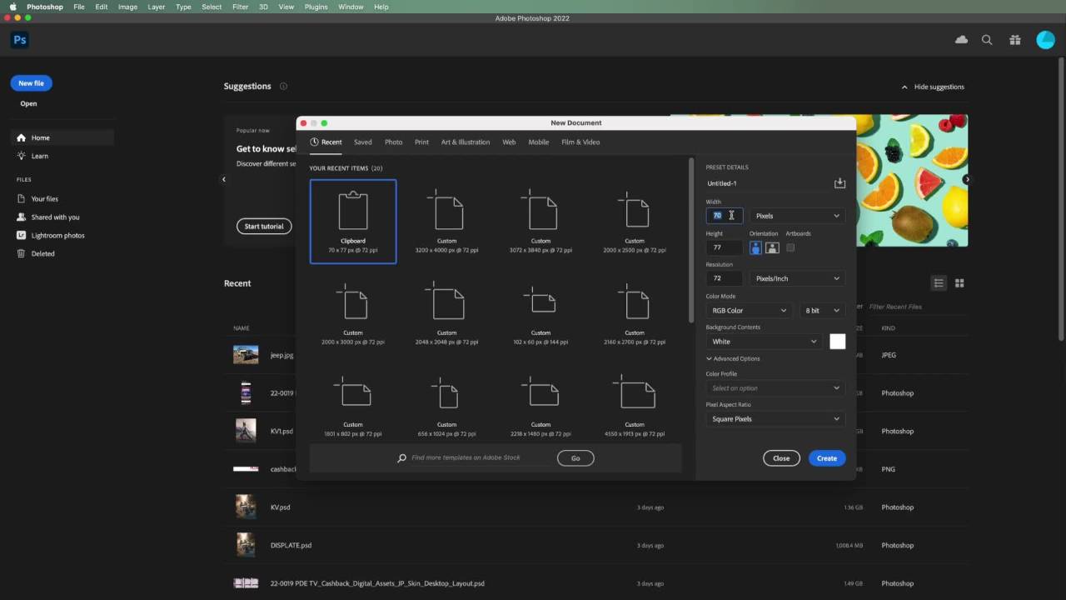
Task: Click the search magnifier icon in header
Action: (x=987, y=40)
